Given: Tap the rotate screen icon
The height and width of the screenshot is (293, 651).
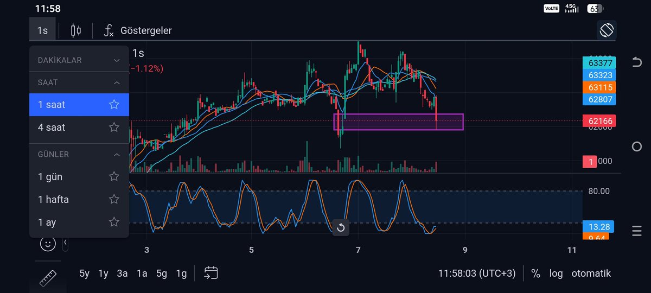Looking at the screenshot, I should point(607,30).
